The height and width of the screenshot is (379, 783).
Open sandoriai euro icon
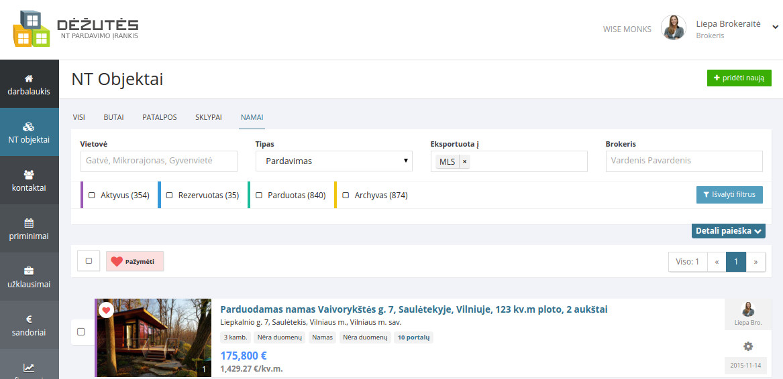click(x=29, y=319)
